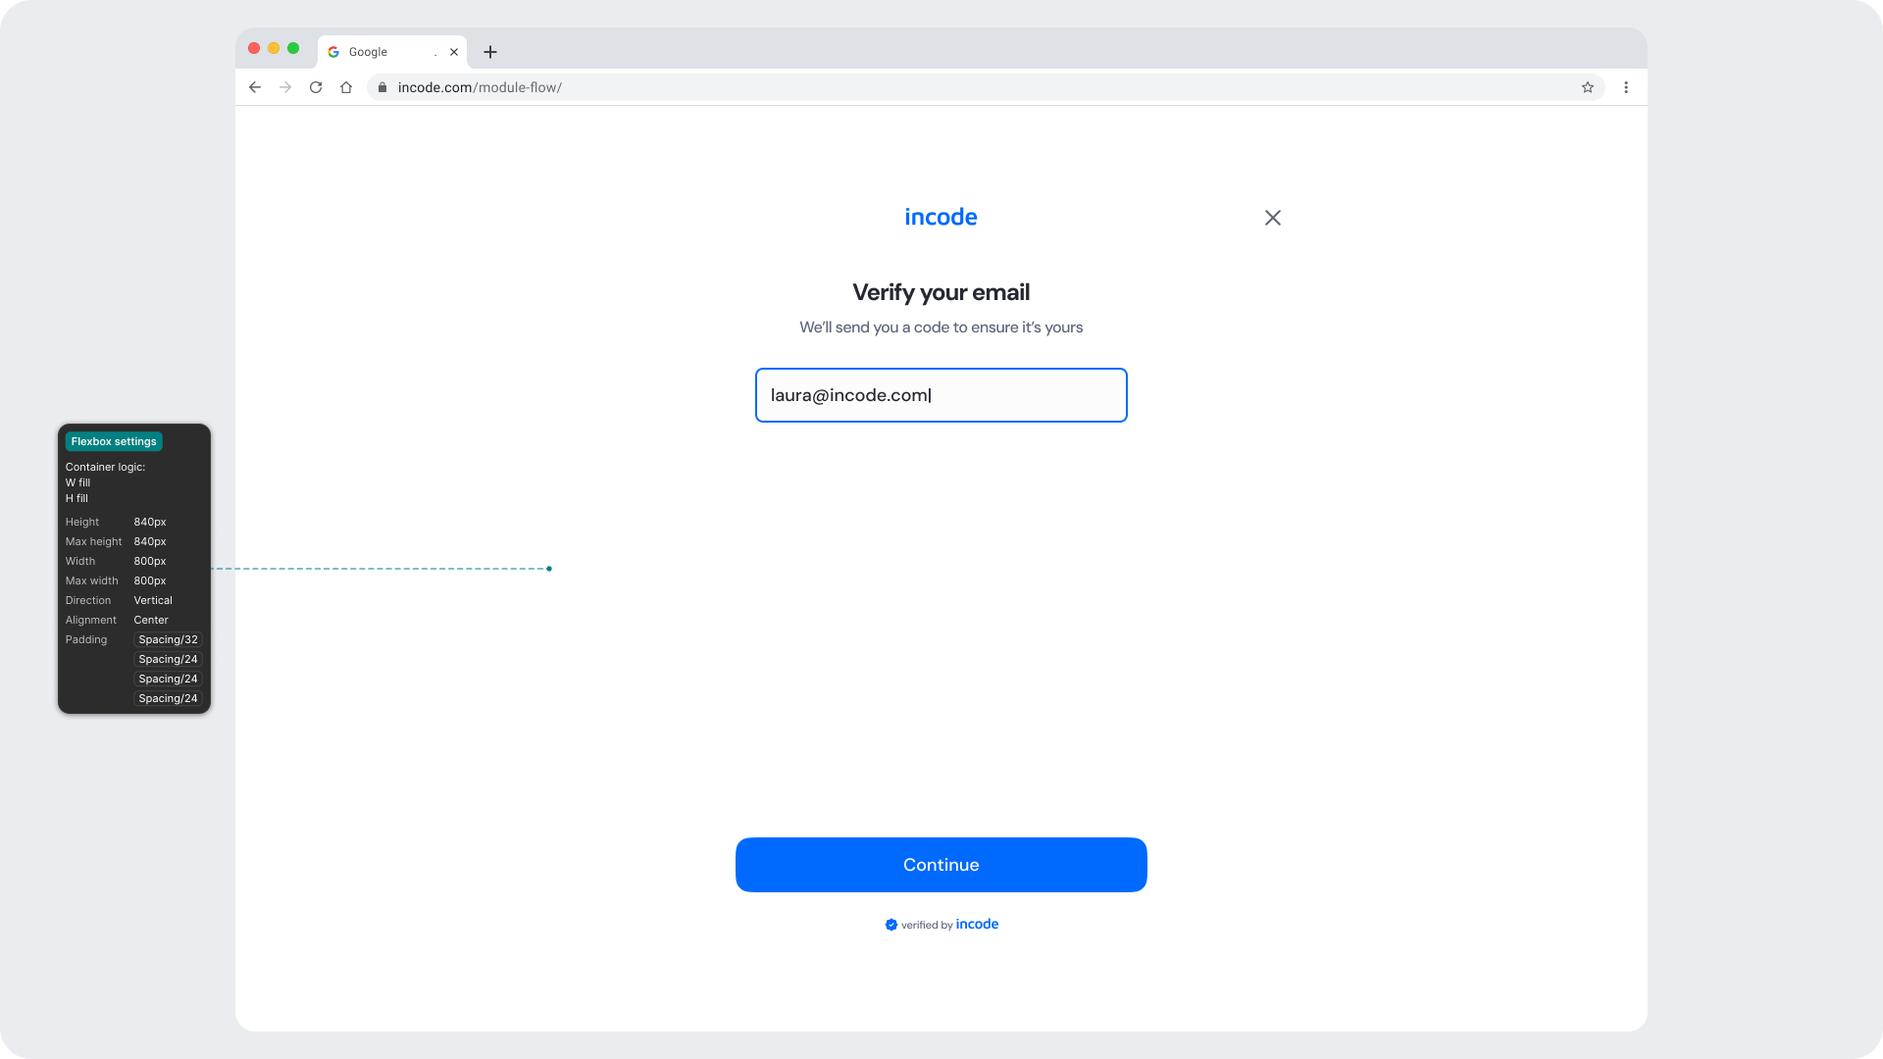Click the browser forward arrow
1883x1059 pixels.
pos(285,87)
